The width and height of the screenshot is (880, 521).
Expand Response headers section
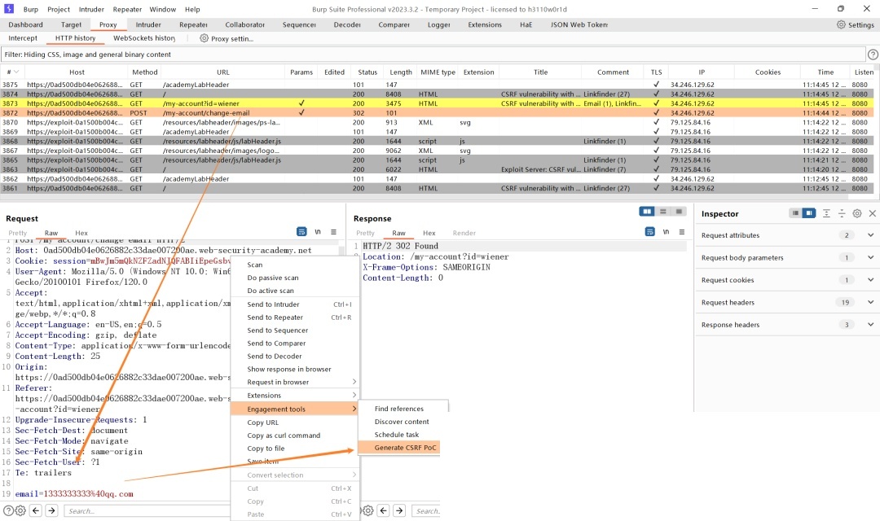pos(870,325)
